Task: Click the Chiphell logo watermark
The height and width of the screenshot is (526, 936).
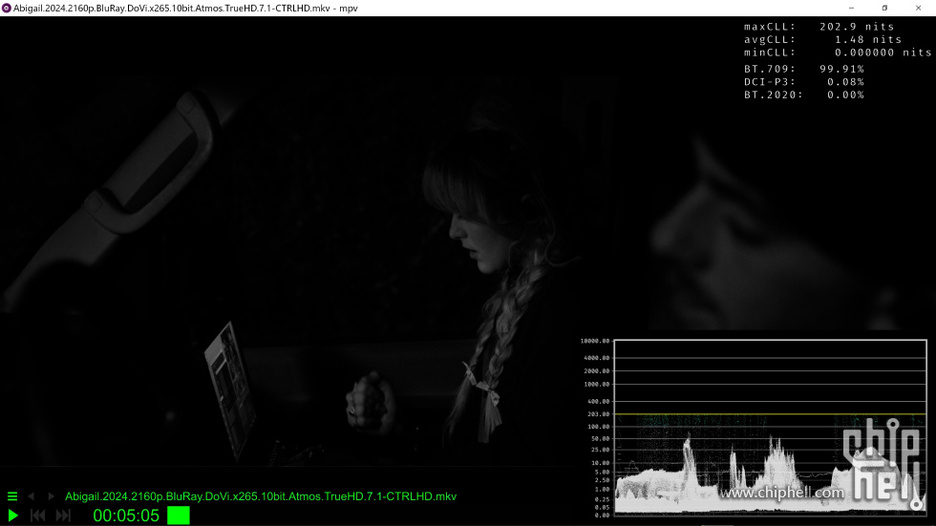Action: [883, 456]
